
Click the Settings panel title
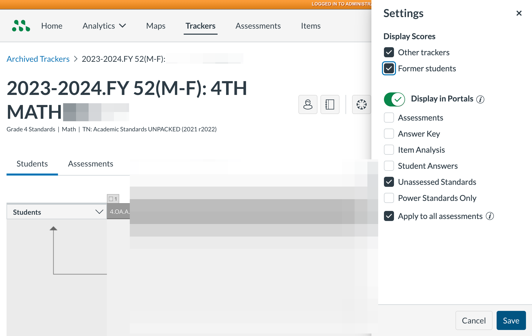403,13
